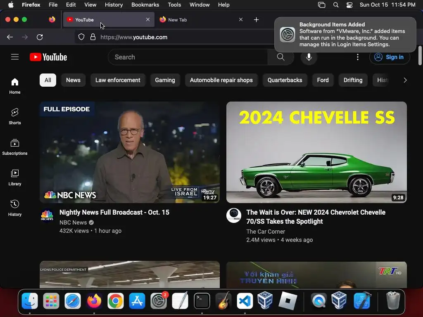Open Spotlight search in menu bar

tap(336, 5)
